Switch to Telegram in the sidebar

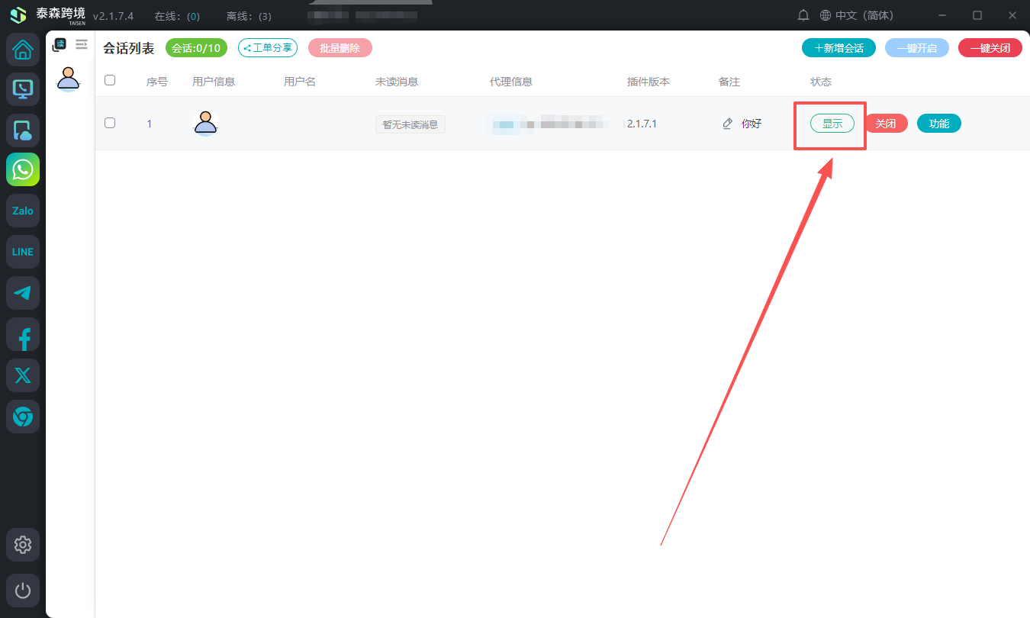point(23,293)
